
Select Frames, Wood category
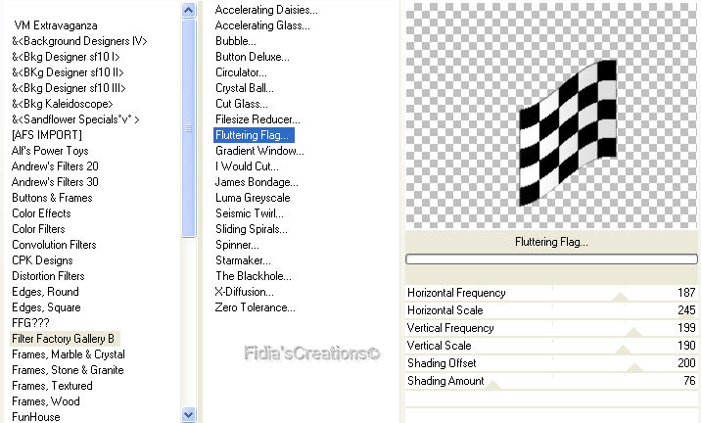coord(46,401)
